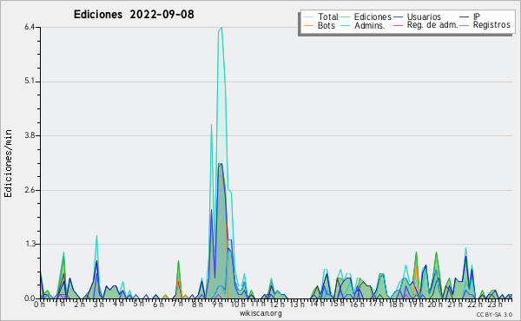Click the 'Admins.' legend label
521x321 pixels.
pos(370,25)
